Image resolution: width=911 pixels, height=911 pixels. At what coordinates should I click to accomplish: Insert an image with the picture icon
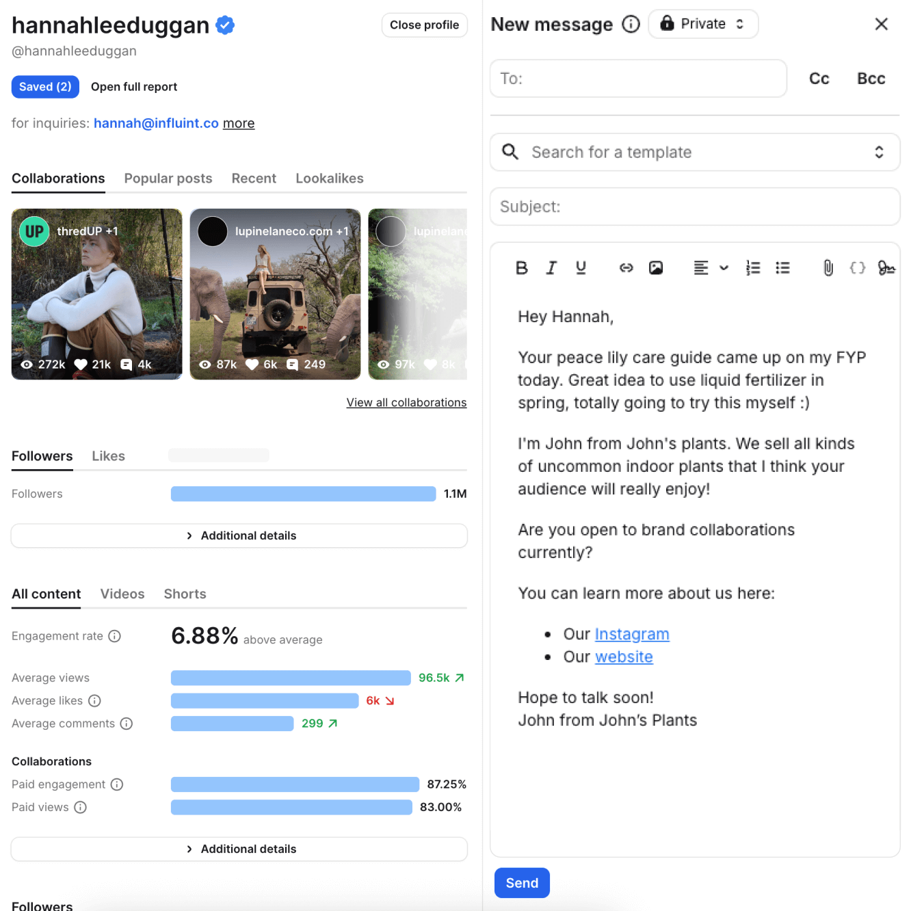point(656,268)
